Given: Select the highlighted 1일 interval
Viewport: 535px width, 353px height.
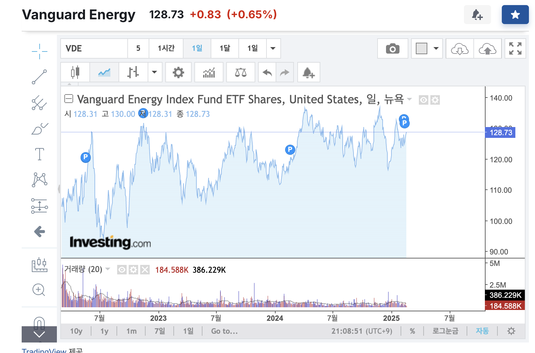Looking at the screenshot, I should (197, 48).
